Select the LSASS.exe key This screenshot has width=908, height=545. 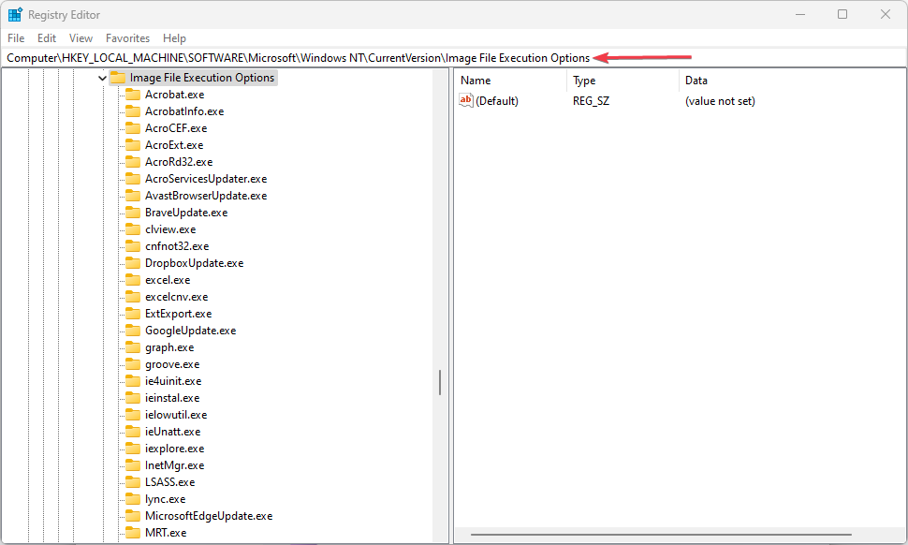pos(169,482)
